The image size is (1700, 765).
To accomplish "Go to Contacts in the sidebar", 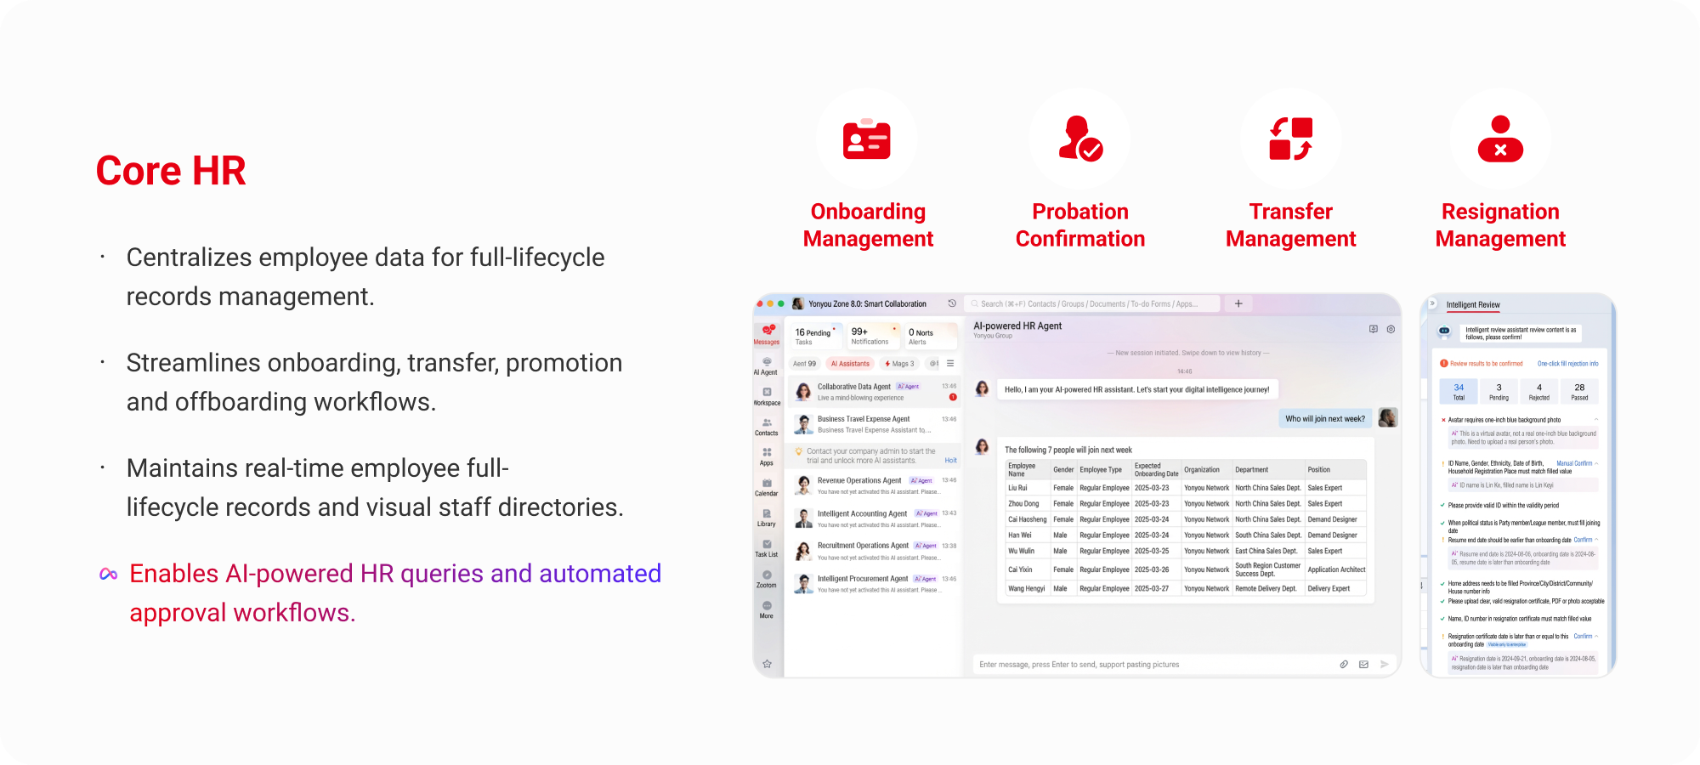I will [767, 425].
